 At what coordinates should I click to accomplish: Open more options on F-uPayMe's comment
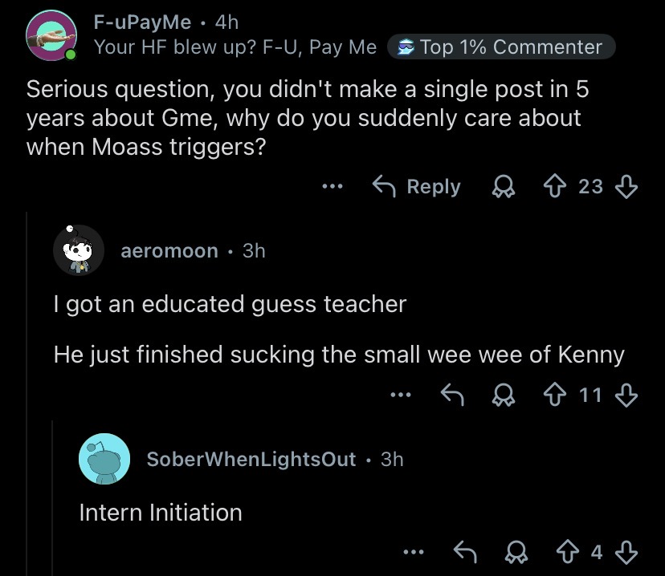331,187
